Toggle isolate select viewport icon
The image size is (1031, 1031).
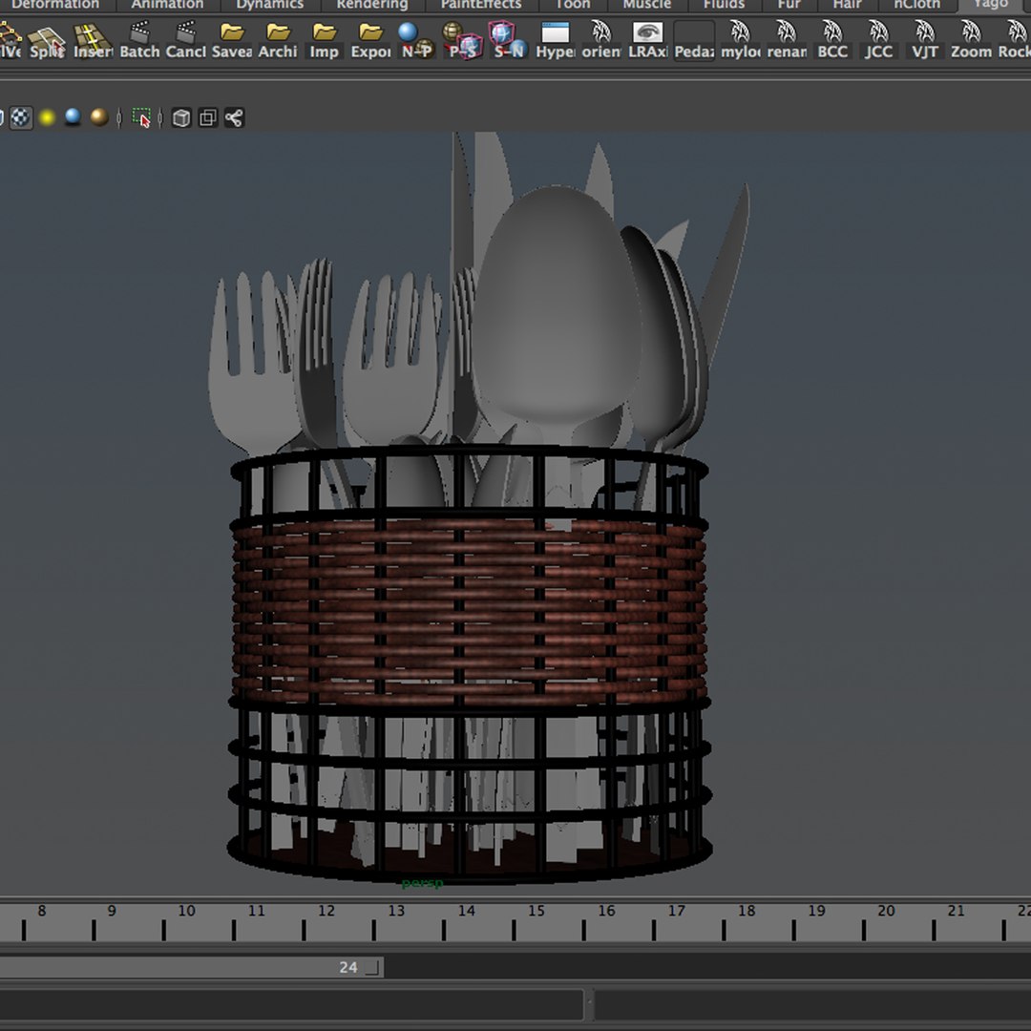141,117
